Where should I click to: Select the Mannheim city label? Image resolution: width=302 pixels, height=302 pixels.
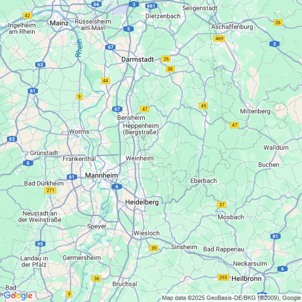[102, 175]
